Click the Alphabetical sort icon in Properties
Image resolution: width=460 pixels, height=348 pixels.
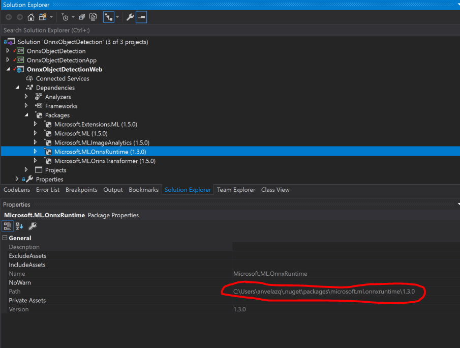point(18,226)
